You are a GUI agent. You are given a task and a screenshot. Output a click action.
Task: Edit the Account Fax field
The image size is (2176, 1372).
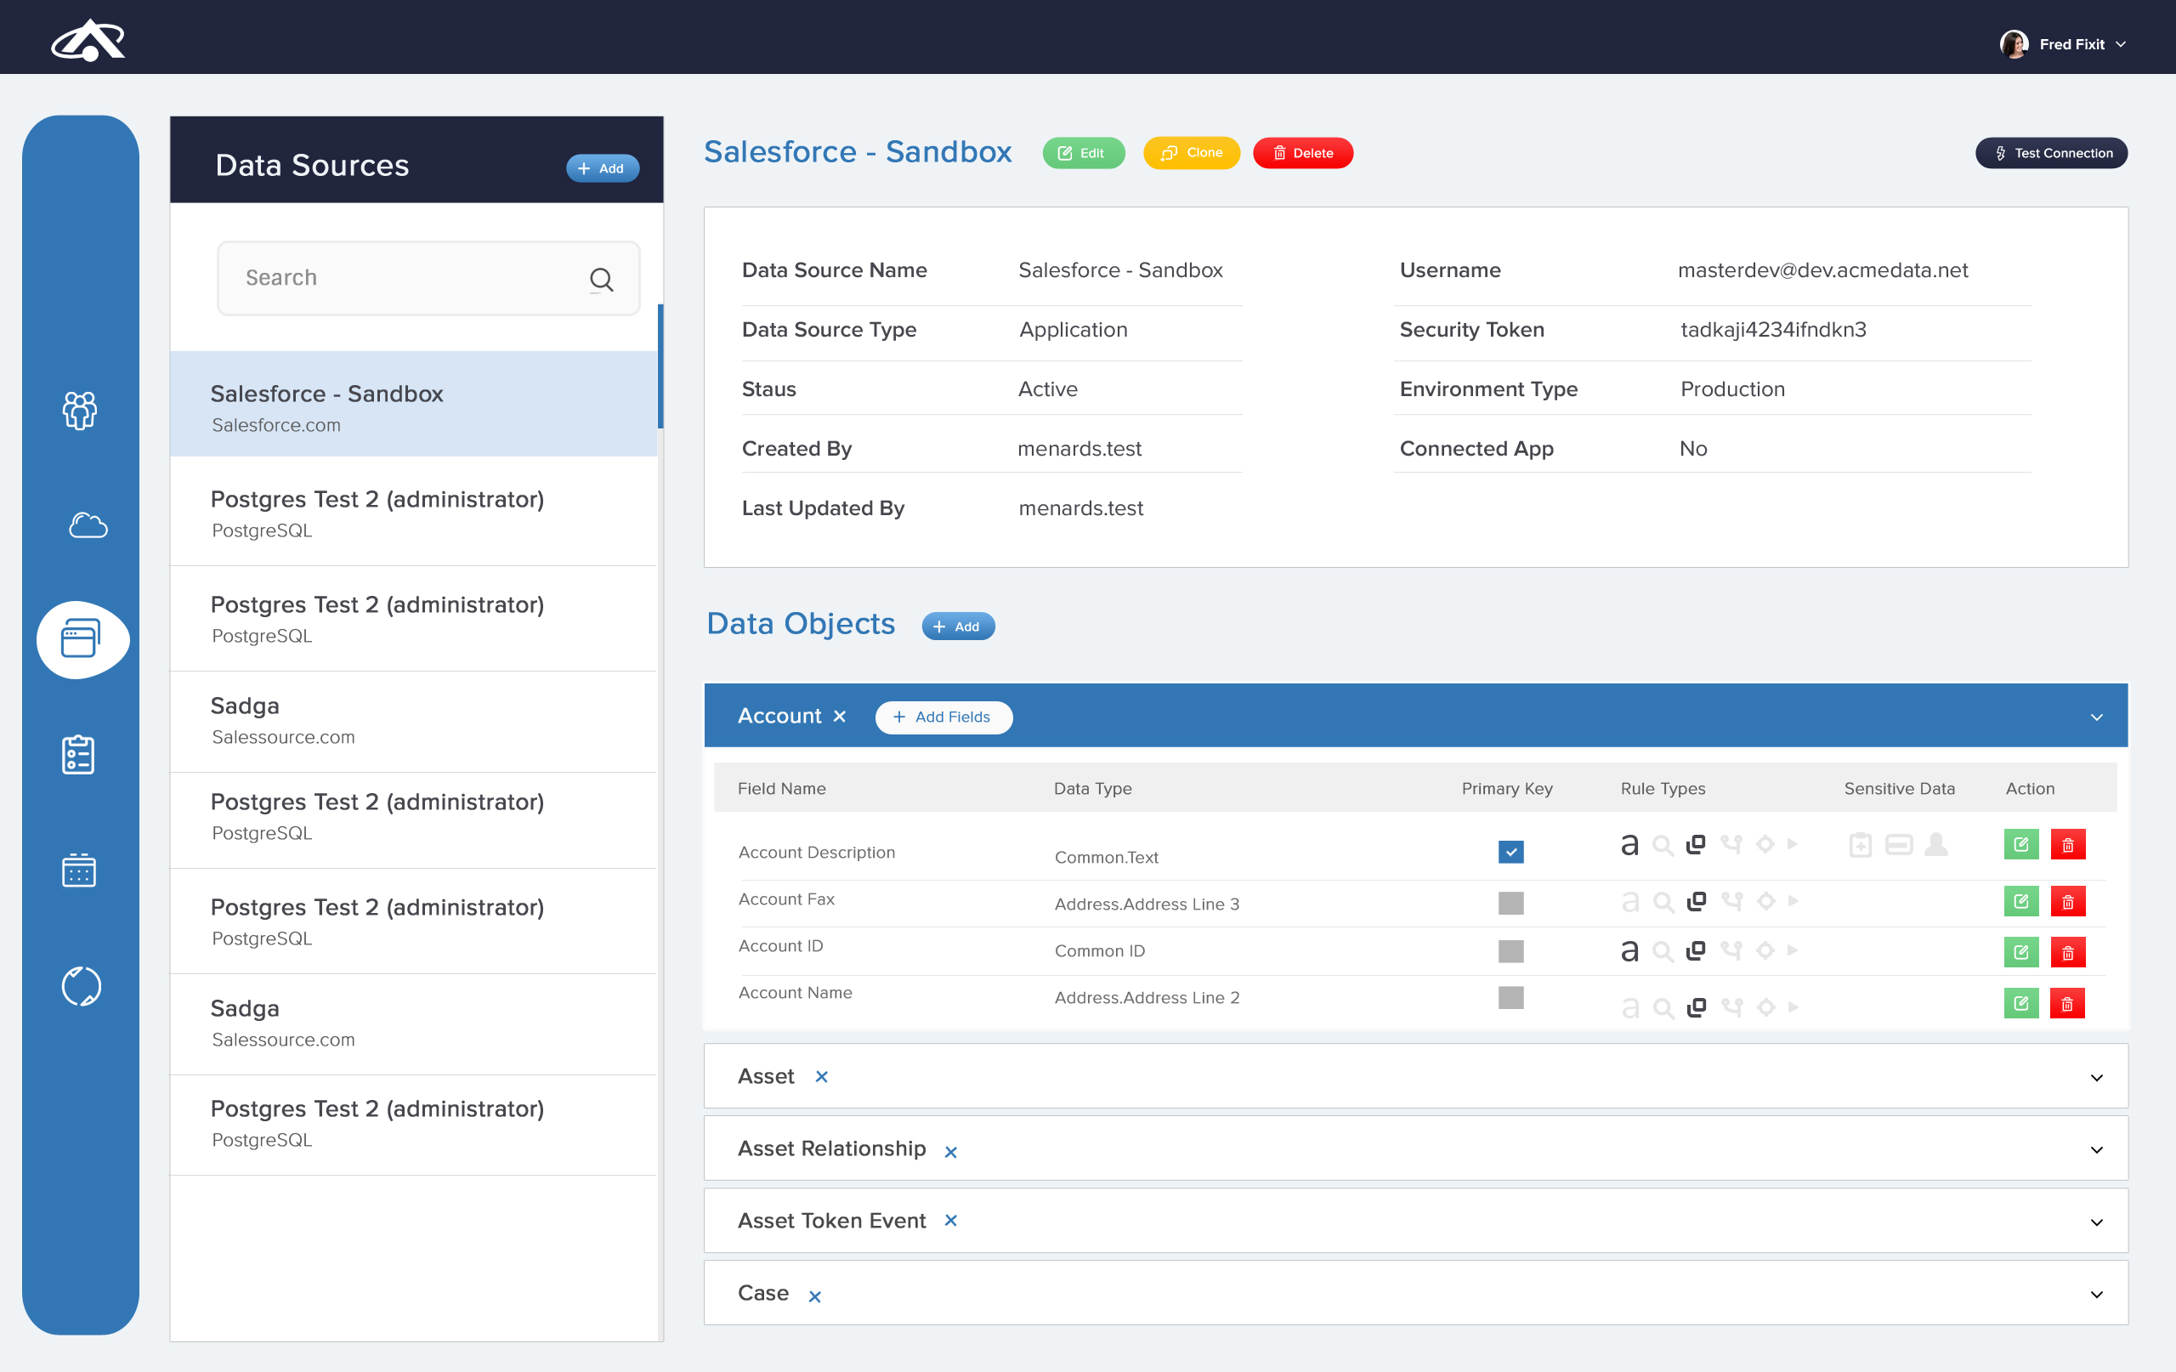tap(2021, 901)
